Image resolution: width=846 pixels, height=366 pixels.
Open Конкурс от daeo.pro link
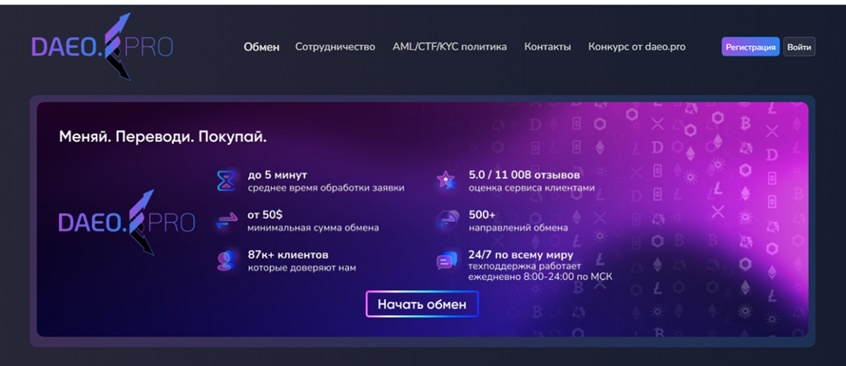[x=637, y=47]
